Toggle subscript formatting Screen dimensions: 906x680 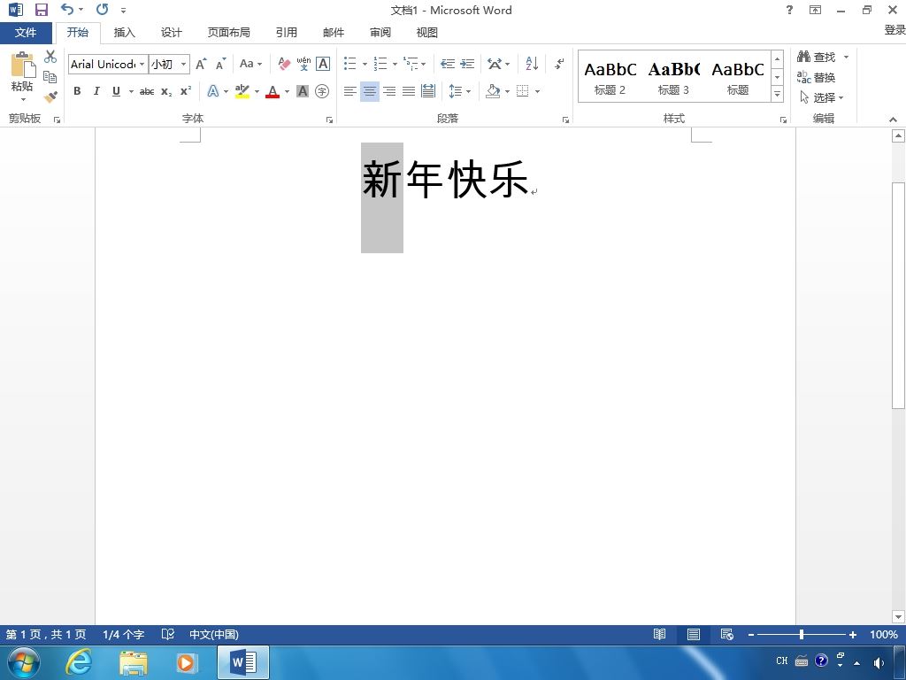166,91
